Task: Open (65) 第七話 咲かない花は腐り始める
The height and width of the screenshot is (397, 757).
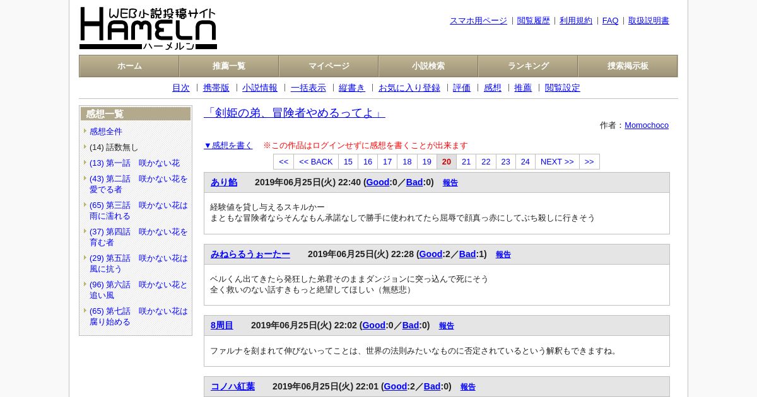Action: point(139,316)
